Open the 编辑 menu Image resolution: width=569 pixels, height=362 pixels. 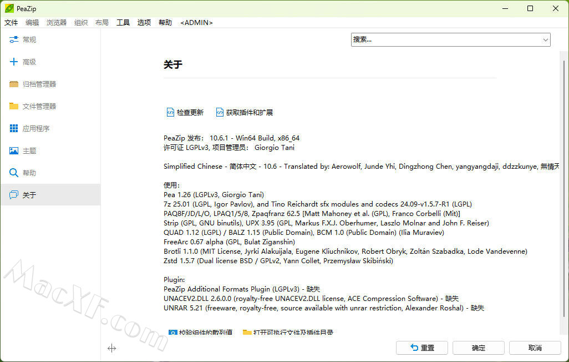32,23
